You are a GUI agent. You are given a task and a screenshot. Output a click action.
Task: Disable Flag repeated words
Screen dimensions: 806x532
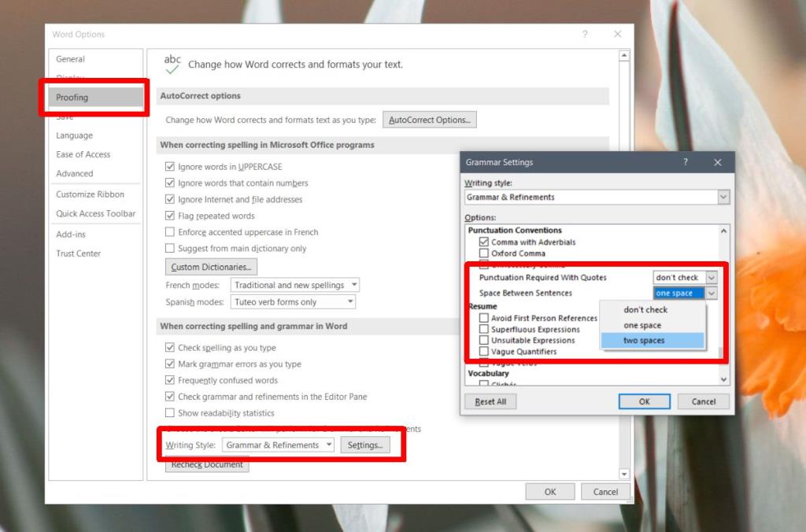tap(170, 216)
